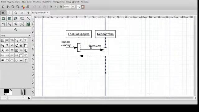Select the Bezier line tool

pyautogui.click(x=22, y=24)
